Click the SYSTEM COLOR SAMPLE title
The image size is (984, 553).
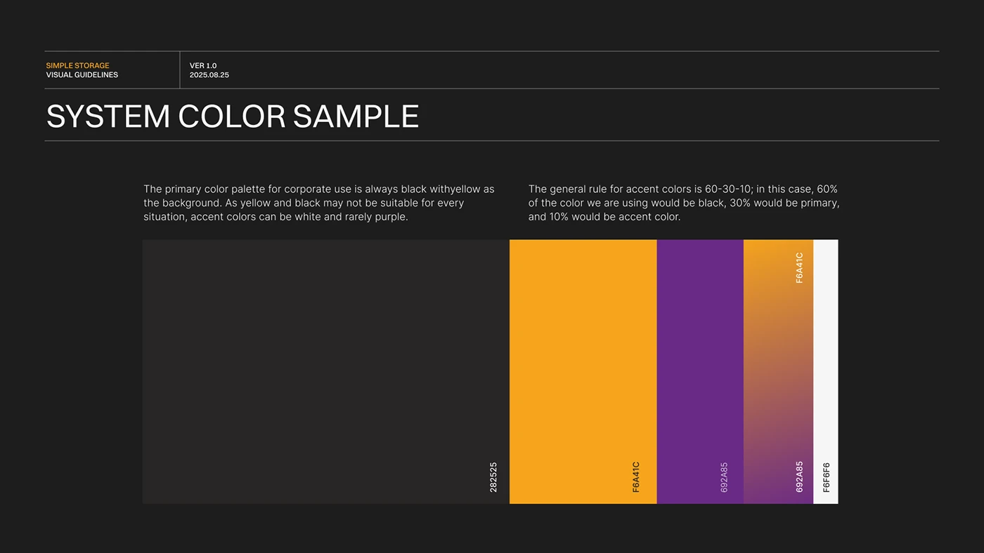tap(232, 116)
